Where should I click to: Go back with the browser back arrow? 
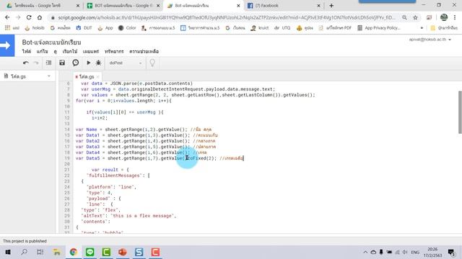coord(7,17)
